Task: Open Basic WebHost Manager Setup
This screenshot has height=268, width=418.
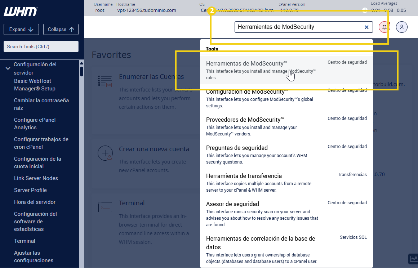Action: 35,85
